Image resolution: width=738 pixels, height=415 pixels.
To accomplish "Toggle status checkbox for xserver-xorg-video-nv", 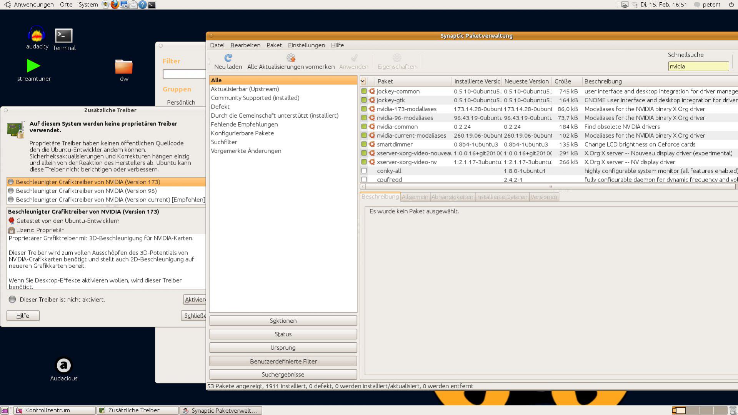I will tap(364, 162).
